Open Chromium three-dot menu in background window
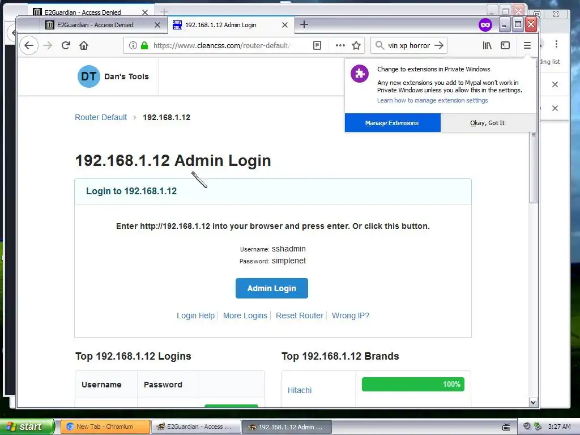This screenshot has height=435, width=580. click(556, 44)
